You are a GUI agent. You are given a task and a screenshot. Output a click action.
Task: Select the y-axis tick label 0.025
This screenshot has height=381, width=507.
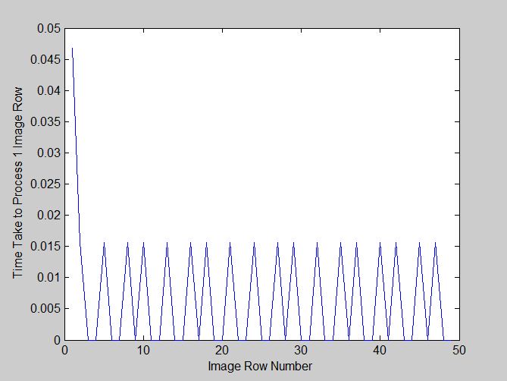[x=44, y=184]
